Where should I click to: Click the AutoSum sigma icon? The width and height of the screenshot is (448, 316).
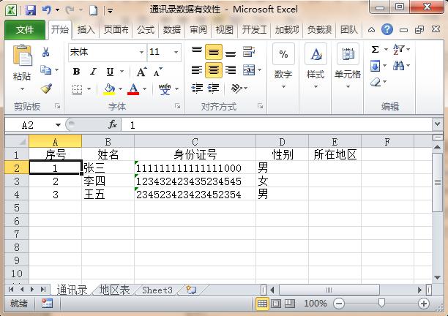[x=376, y=50]
